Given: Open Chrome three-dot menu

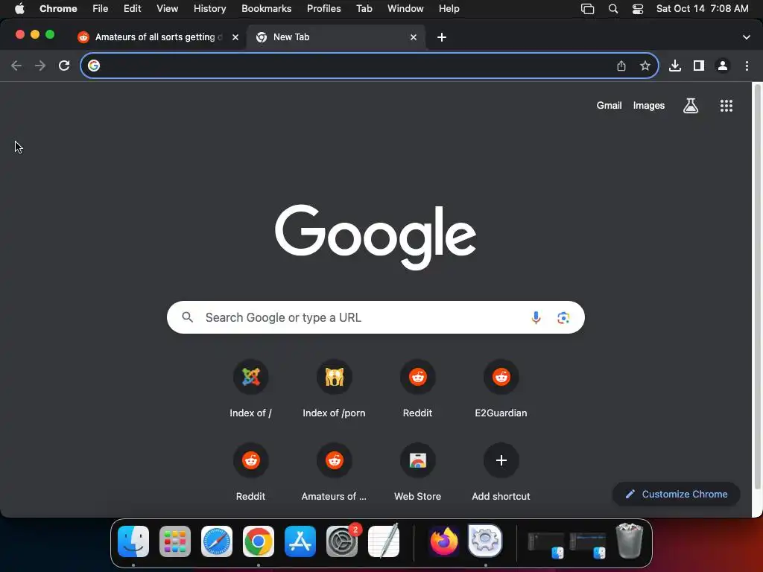Looking at the screenshot, I should pos(747,66).
